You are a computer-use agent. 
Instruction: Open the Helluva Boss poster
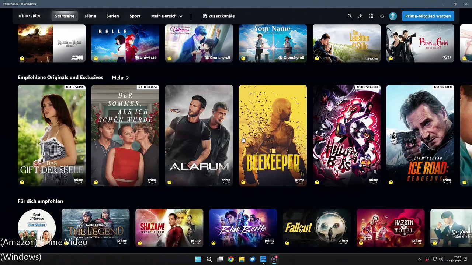click(347, 135)
